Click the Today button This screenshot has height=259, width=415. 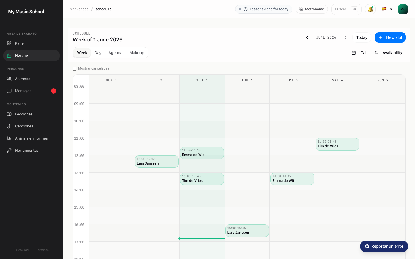coord(362,37)
